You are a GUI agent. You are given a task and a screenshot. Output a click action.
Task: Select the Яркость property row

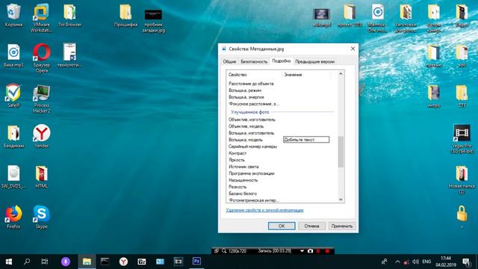282,160
